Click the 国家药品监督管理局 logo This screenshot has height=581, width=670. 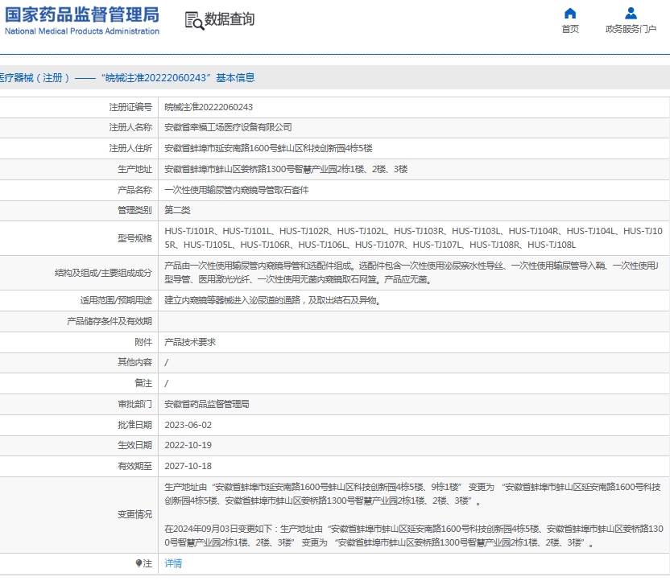(81, 14)
